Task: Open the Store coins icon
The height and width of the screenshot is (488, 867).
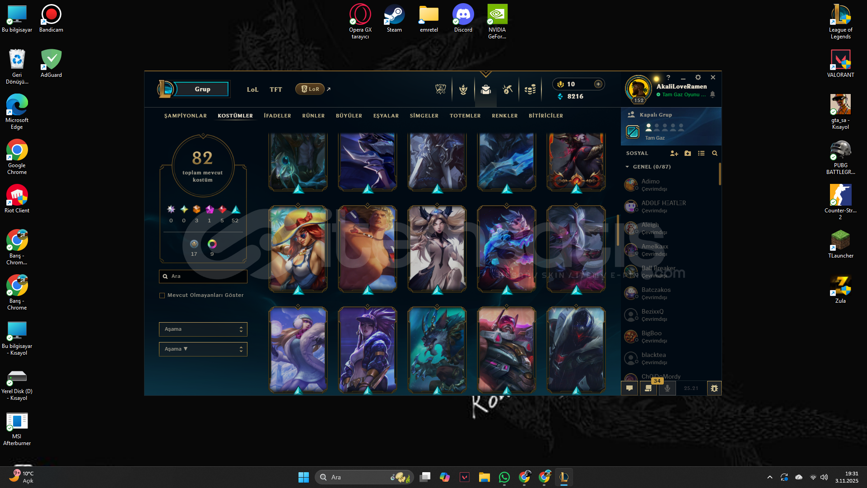Action: 530,89
